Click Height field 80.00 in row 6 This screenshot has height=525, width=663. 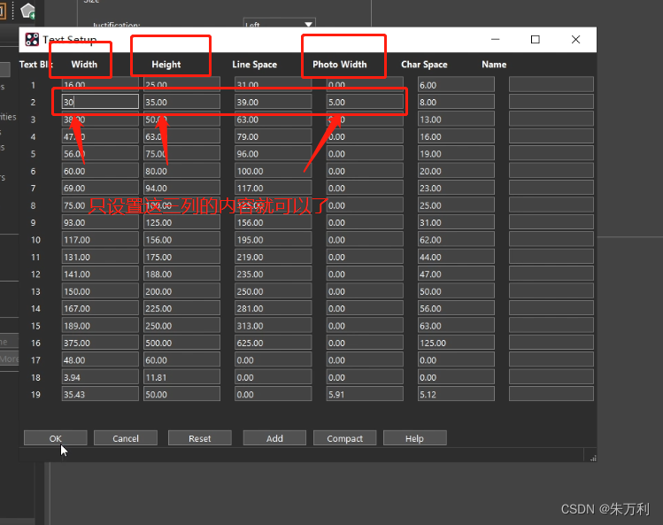tap(181, 171)
